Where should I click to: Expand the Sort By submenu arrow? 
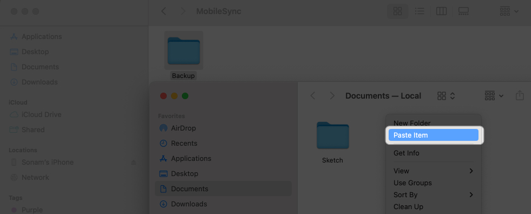471,194
